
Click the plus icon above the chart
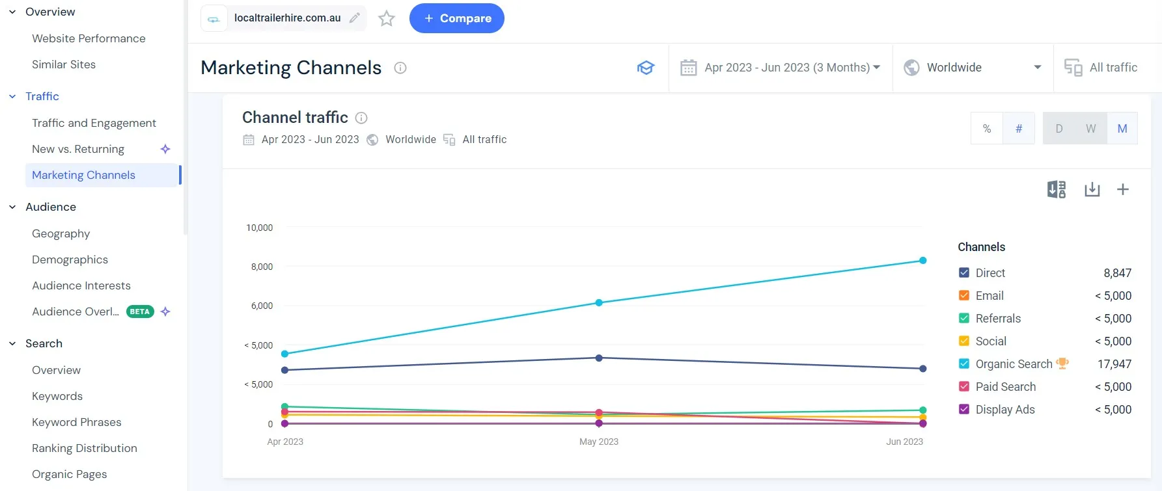(x=1122, y=189)
